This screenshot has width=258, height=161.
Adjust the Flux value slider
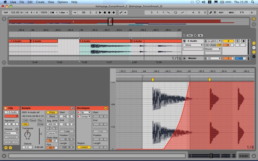point(52,148)
